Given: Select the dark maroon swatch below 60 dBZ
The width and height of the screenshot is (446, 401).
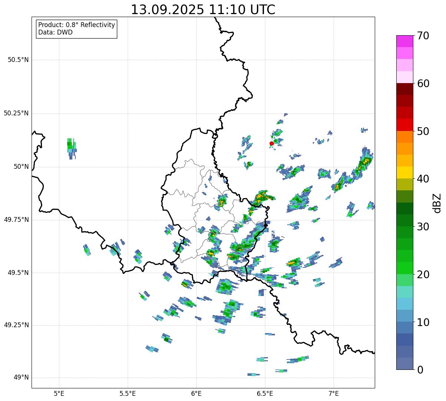Looking at the screenshot, I should (x=404, y=89).
